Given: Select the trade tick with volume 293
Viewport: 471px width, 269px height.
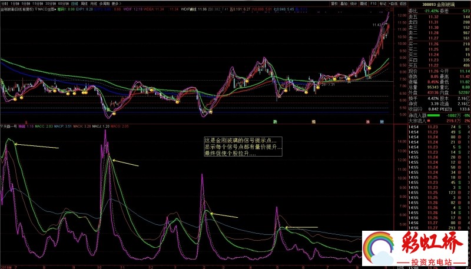Looking at the screenshot, I should (439, 228).
